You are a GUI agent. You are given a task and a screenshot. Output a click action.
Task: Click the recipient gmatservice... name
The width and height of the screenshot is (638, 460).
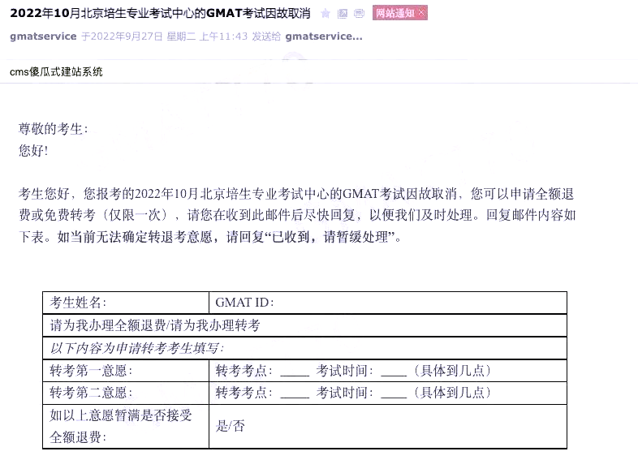tap(324, 37)
